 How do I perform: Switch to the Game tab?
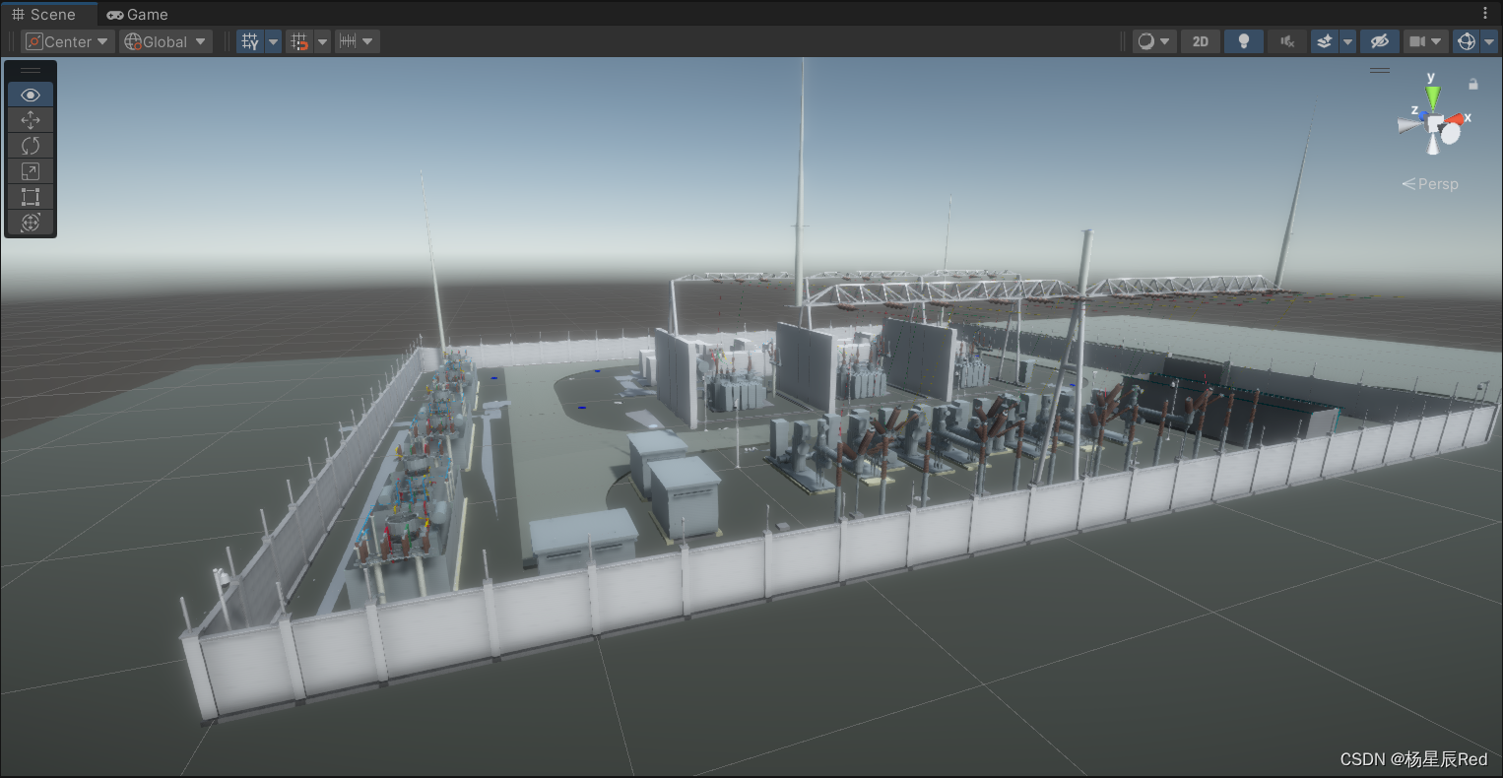coord(137,14)
